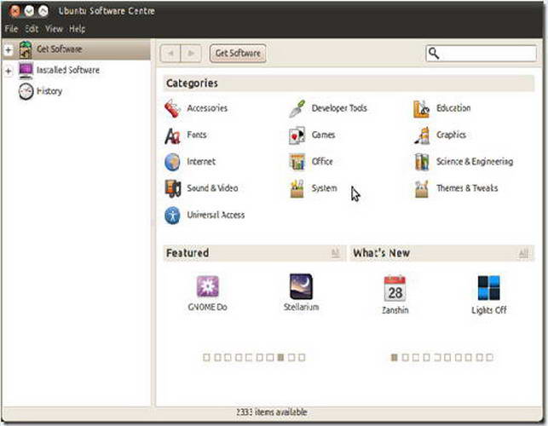
Task: Open the Universal Access icon
Action: coord(172,216)
